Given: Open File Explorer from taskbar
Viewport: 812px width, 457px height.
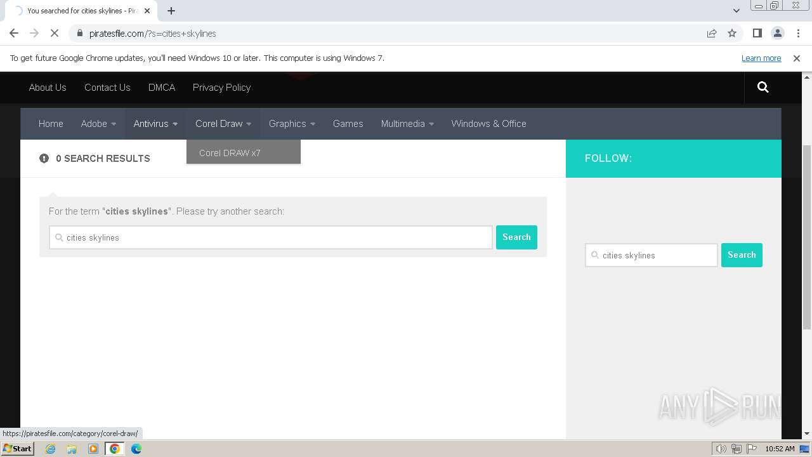Looking at the screenshot, I should 72,449.
